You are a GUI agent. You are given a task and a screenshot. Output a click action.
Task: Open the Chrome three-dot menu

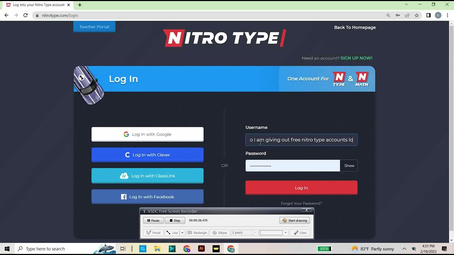click(448, 15)
